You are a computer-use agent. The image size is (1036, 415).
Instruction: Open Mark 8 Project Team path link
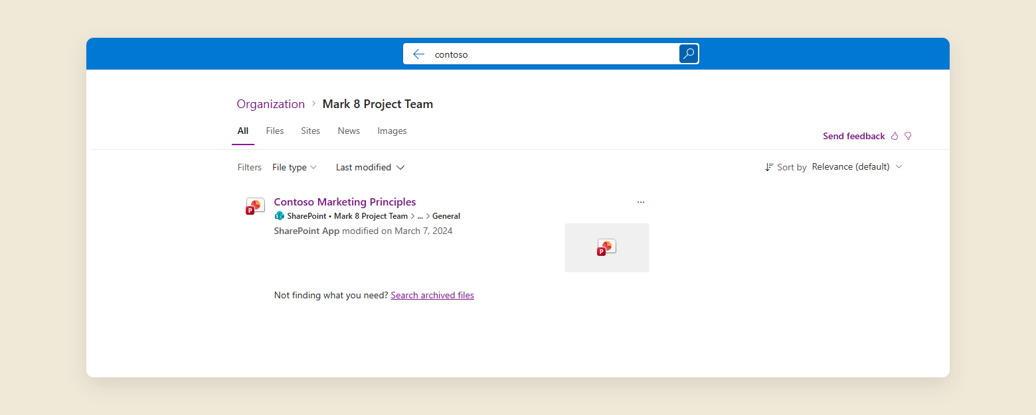(371, 216)
